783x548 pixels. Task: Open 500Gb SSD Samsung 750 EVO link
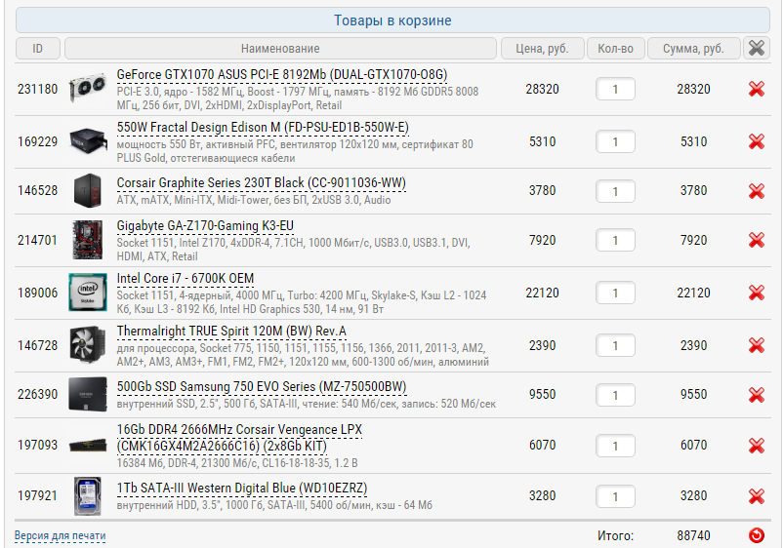pos(262,387)
